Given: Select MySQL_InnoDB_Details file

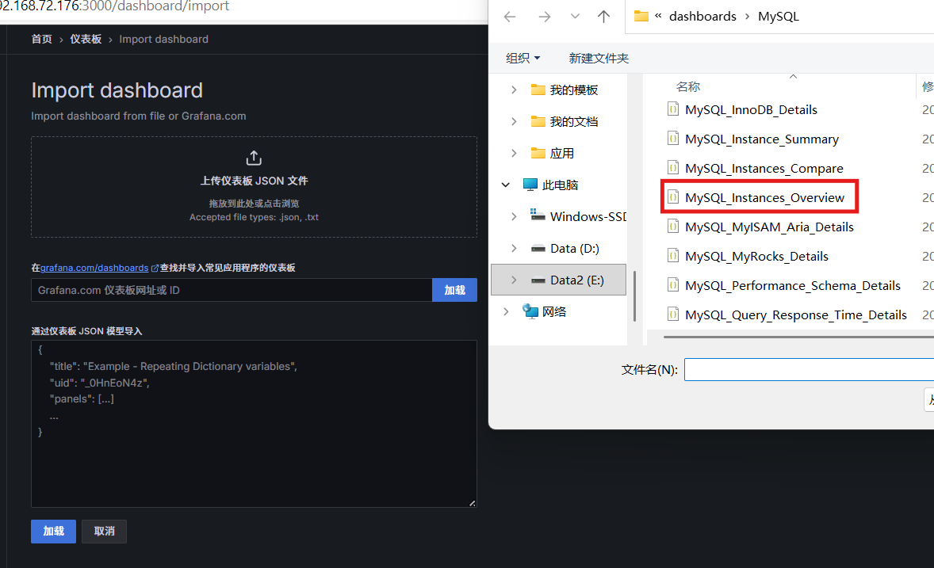Looking at the screenshot, I should (x=751, y=109).
